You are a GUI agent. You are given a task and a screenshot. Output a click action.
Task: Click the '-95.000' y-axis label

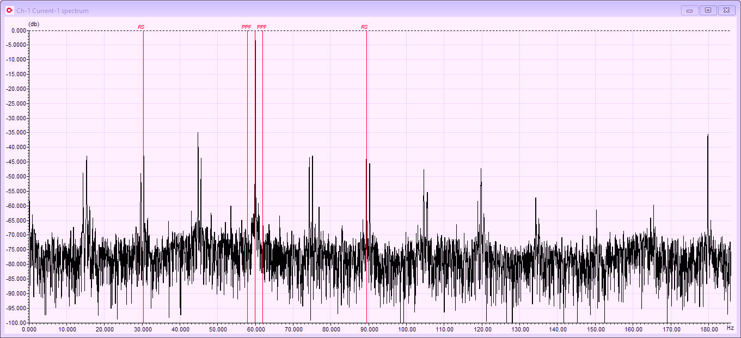17,308
